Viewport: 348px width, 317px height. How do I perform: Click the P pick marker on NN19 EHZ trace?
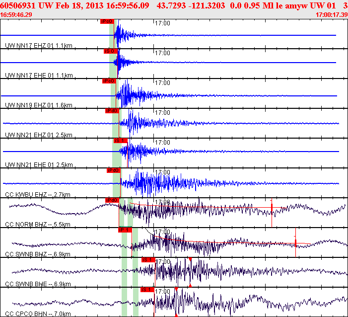(109, 81)
